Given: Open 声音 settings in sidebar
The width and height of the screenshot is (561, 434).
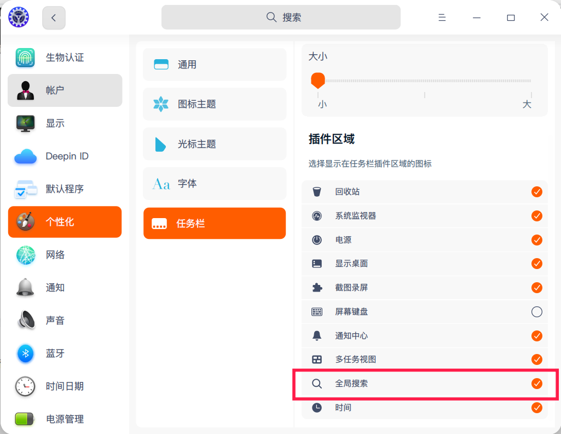Looking at the screenshot, I should [65, 321].
